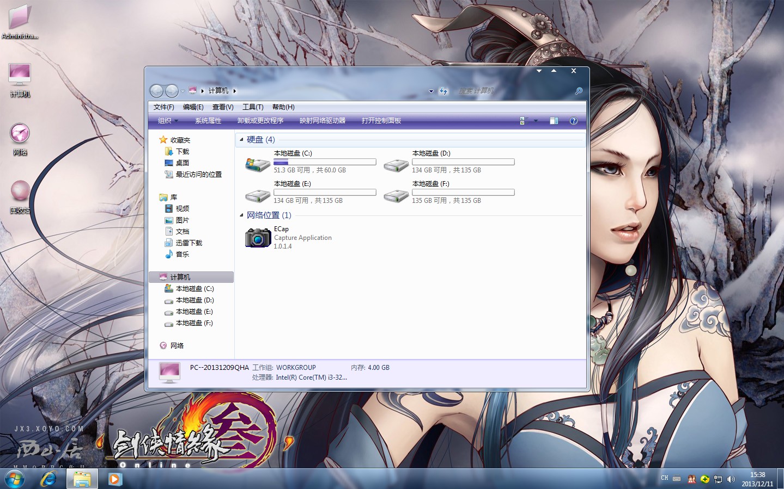The width and height of the screenshot is (784, 489).
Task: Select 库 libraries in sidebar
Action: [168, 197]
